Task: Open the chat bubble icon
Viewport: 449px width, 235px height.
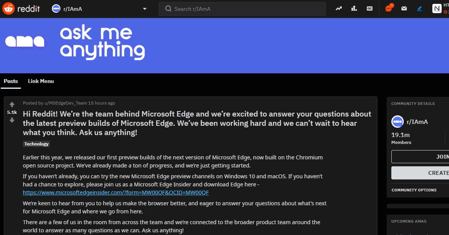Action: (389, 8)
